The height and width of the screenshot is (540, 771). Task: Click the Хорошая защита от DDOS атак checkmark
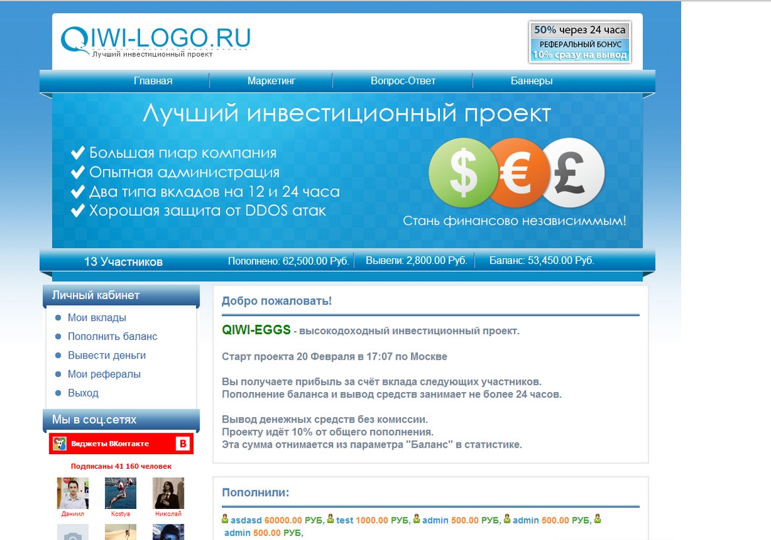coord(78,211)
